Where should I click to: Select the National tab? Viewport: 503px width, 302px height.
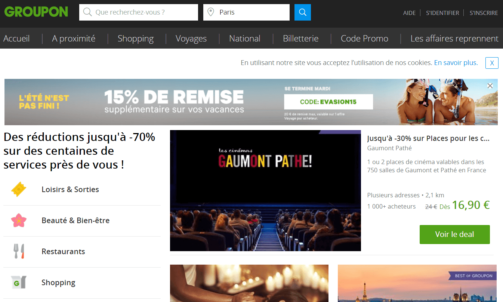click(245, 38)
